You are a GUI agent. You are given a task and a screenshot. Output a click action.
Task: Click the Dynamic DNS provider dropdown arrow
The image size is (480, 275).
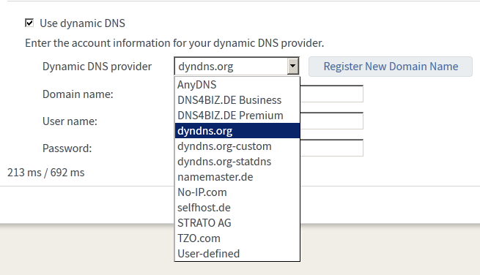click(x=292, y=66)
